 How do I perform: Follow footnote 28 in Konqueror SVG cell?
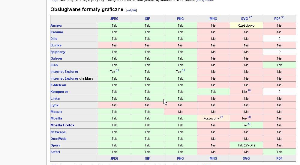coord(249,90)
